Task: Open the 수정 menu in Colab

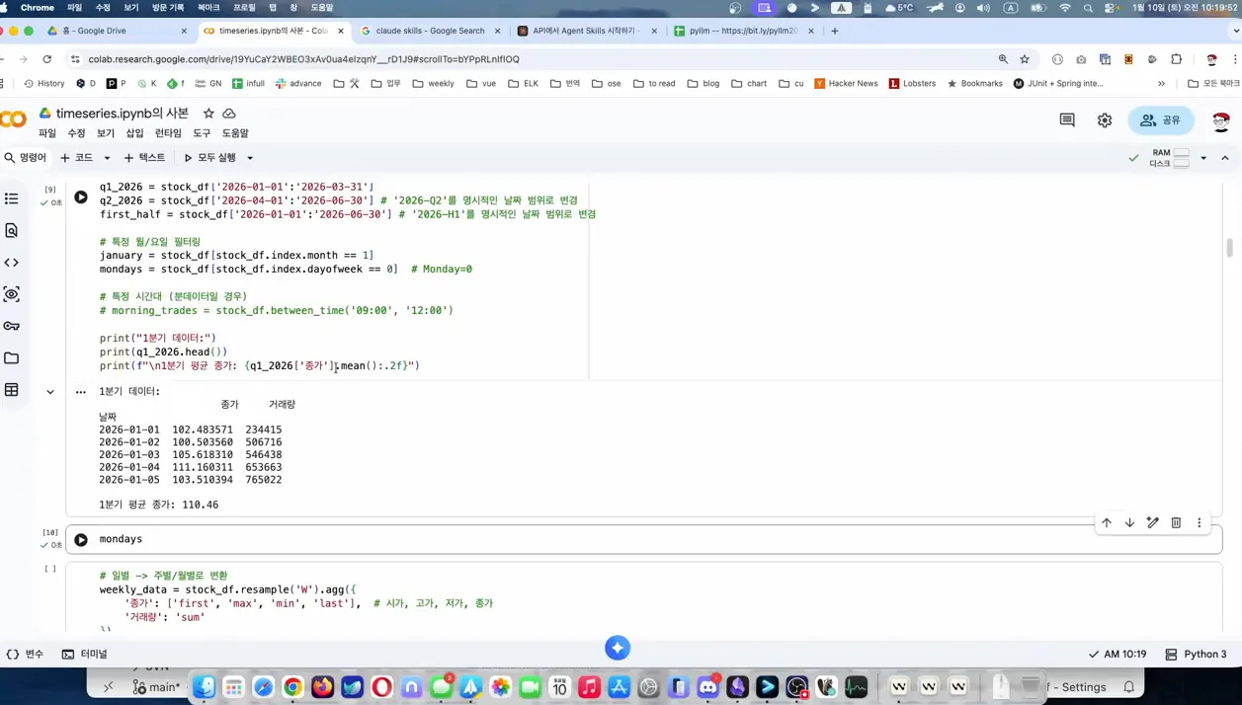Action: point(76,133)
